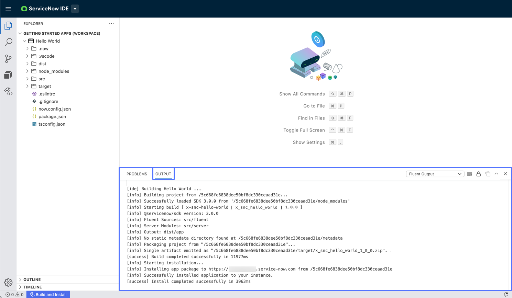This screenshot has width=512, height=298.
Task: Open the Build and Install activity icon
Action: pyautogui.click(x=8, y=91)
